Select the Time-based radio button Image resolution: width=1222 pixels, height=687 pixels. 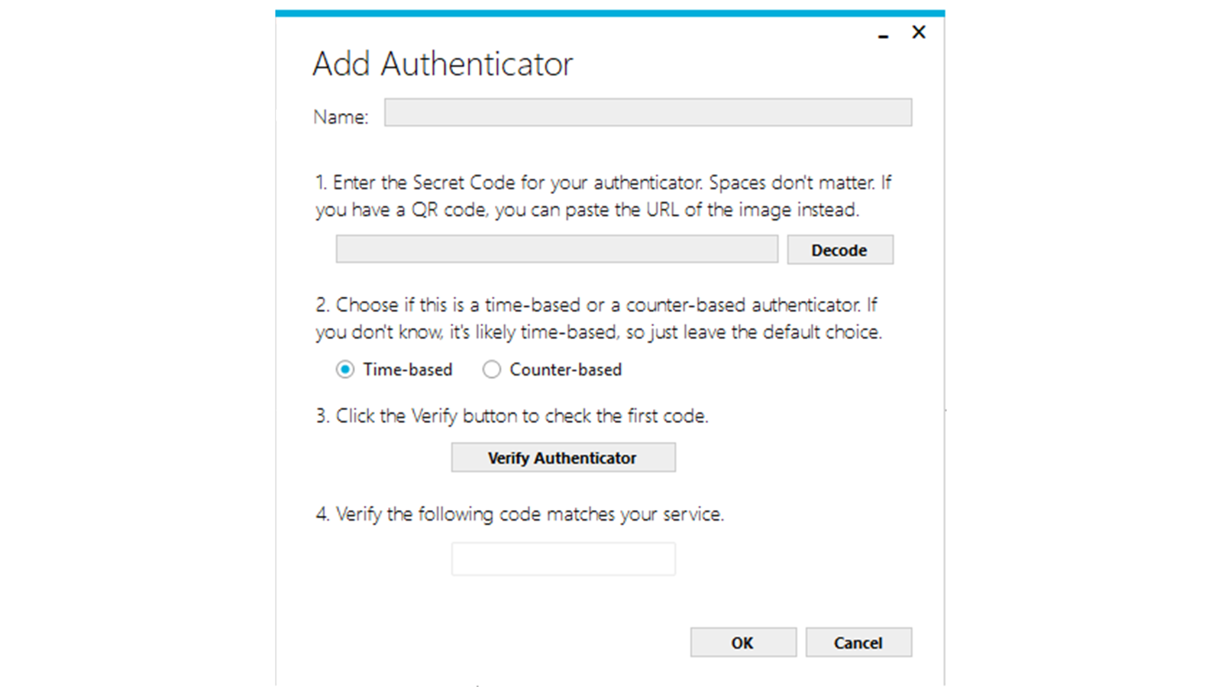(345, 369)
